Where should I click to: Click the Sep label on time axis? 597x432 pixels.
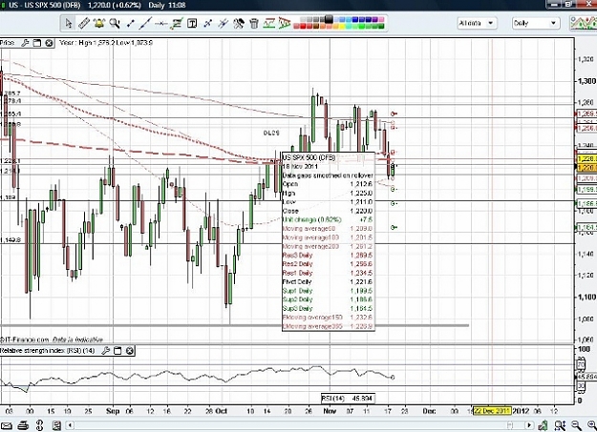coord(113,411)
